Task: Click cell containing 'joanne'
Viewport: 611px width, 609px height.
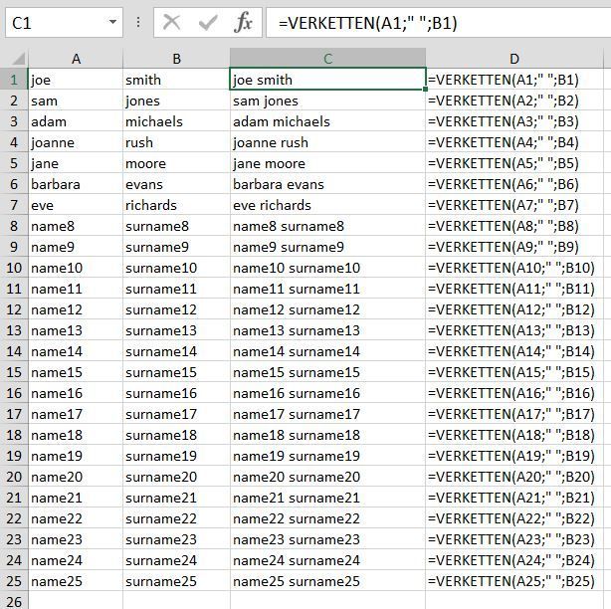Action: [76, 142]
